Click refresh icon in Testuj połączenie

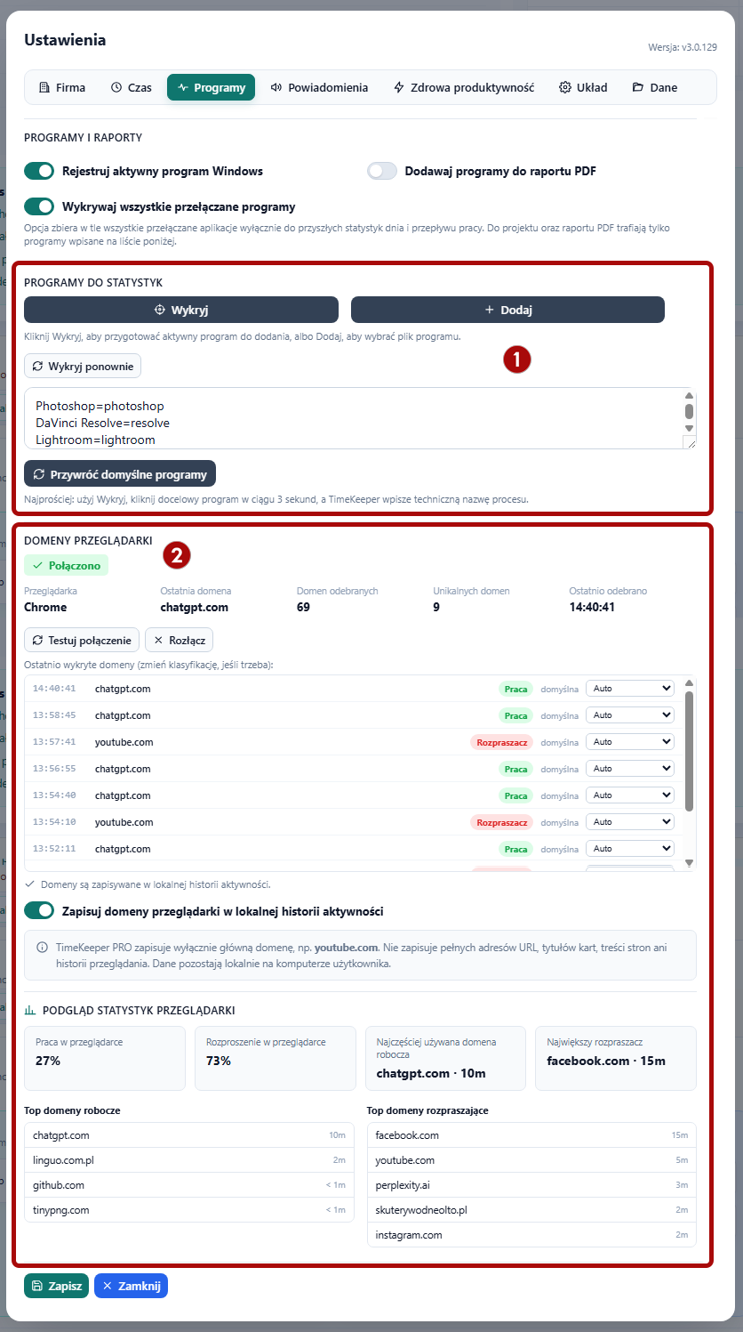click(38, 640)
